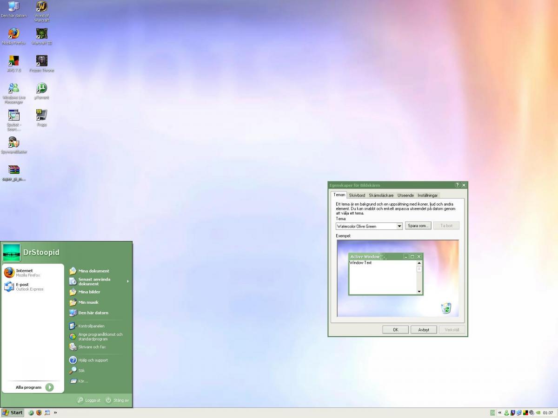Click the Start button on the taskbar
The image size is (558, 418).
coord(13,412)
